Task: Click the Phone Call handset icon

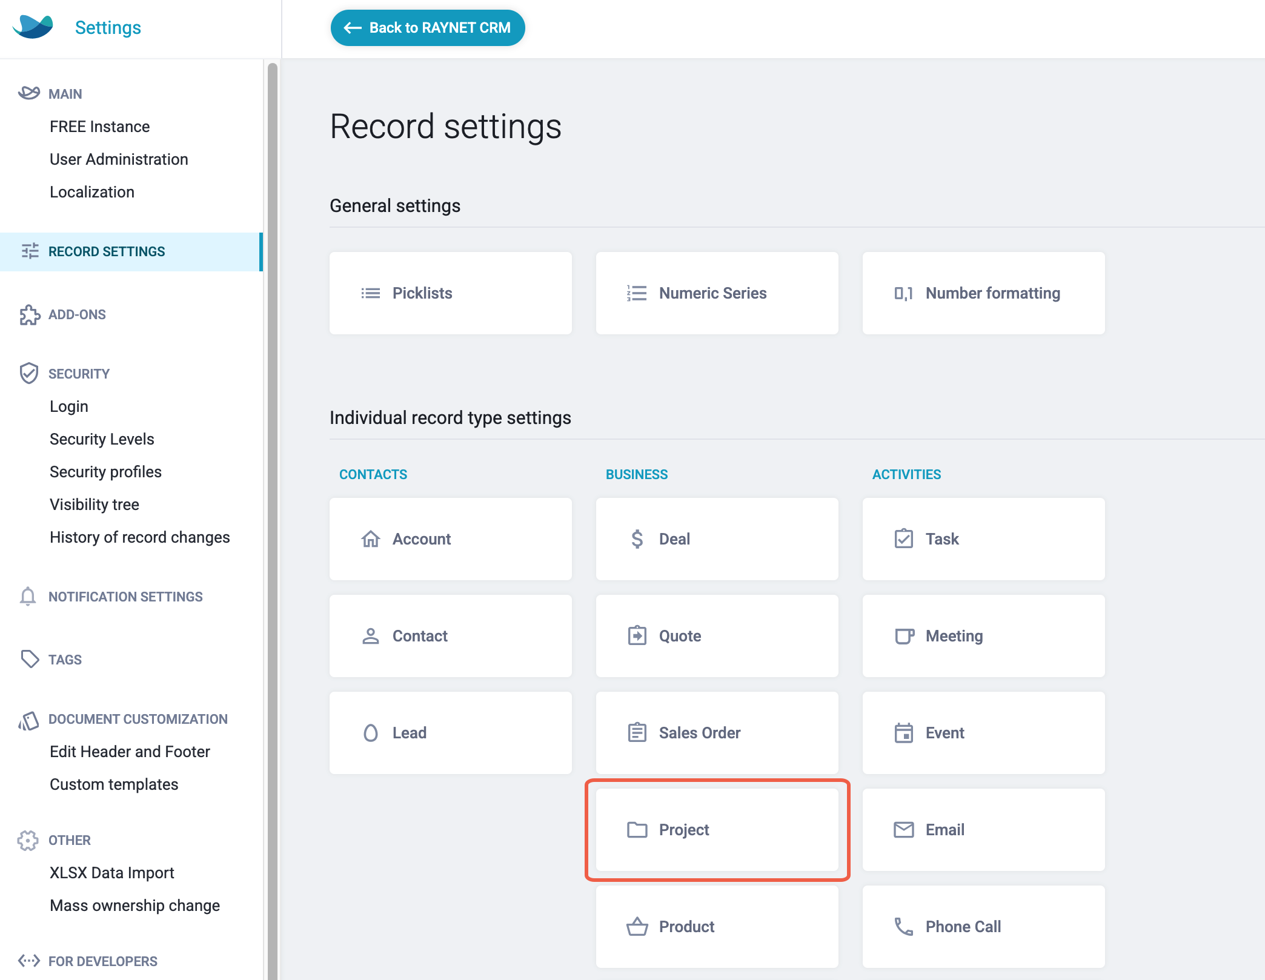Action: [903, 926]
